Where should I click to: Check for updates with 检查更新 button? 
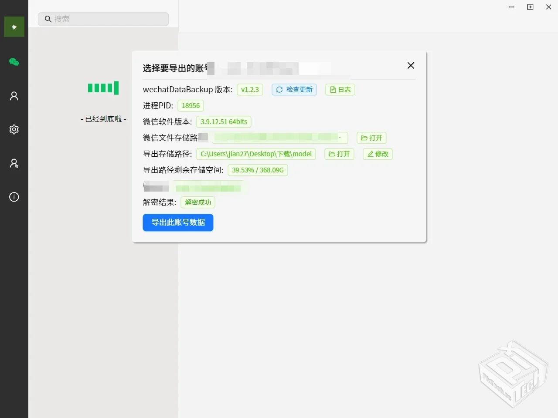click(x=294, y=89)
